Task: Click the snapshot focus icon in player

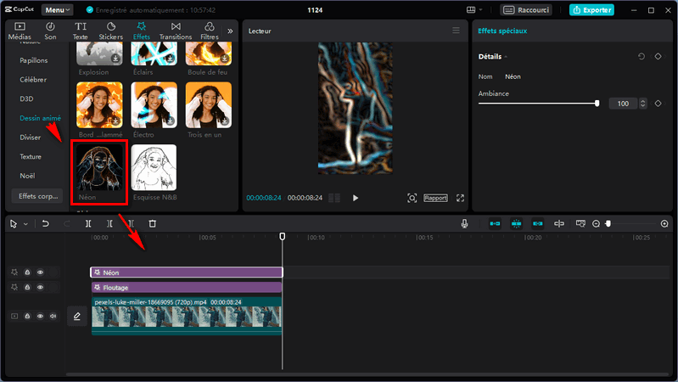Action: coord(412,198)
